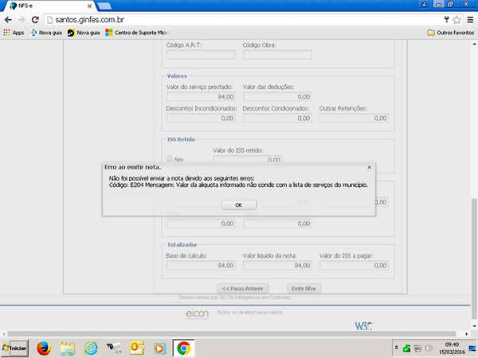Click the volume speaker tray icon
Viewport: 478px width, 358px height.
pyautogui.click(x=429, y=348)
